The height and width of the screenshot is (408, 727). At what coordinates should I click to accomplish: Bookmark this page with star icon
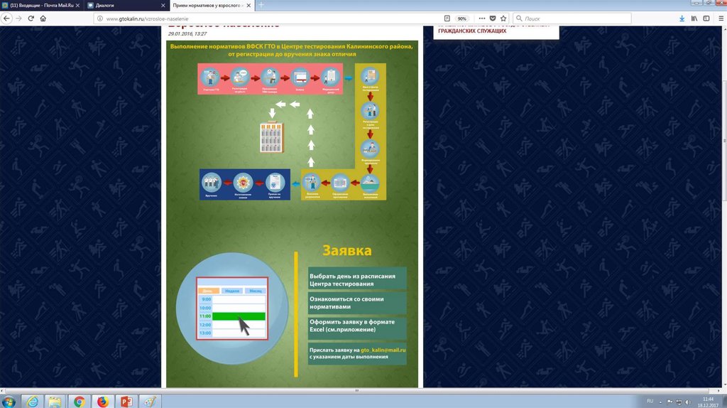[x=503, y=18]
